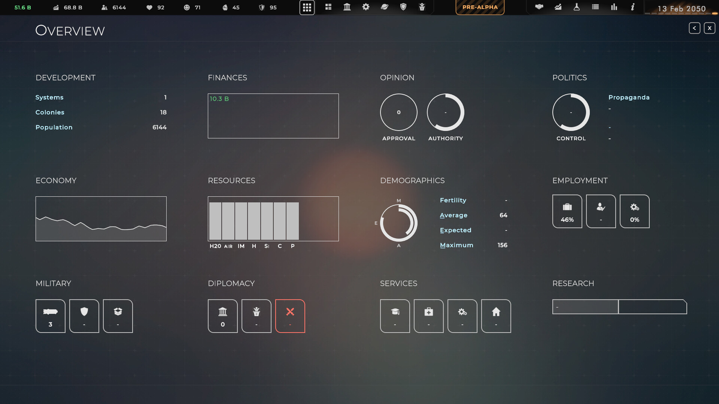Select the gear settings icon in toolbar
The image size is (719, 404).
point(366,7)
